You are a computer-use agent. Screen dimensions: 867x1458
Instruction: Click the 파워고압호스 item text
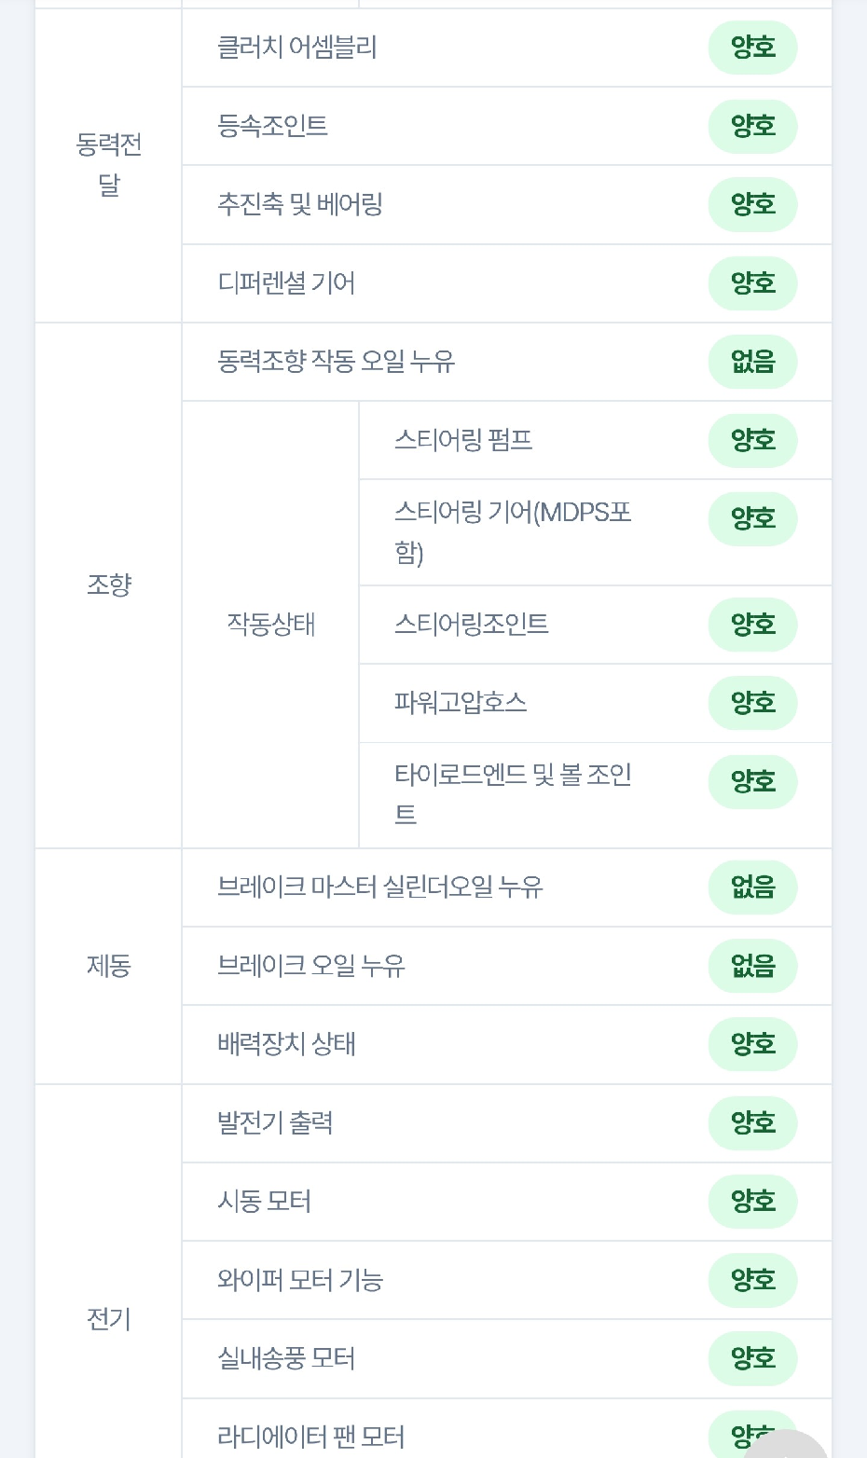(461, 703)
